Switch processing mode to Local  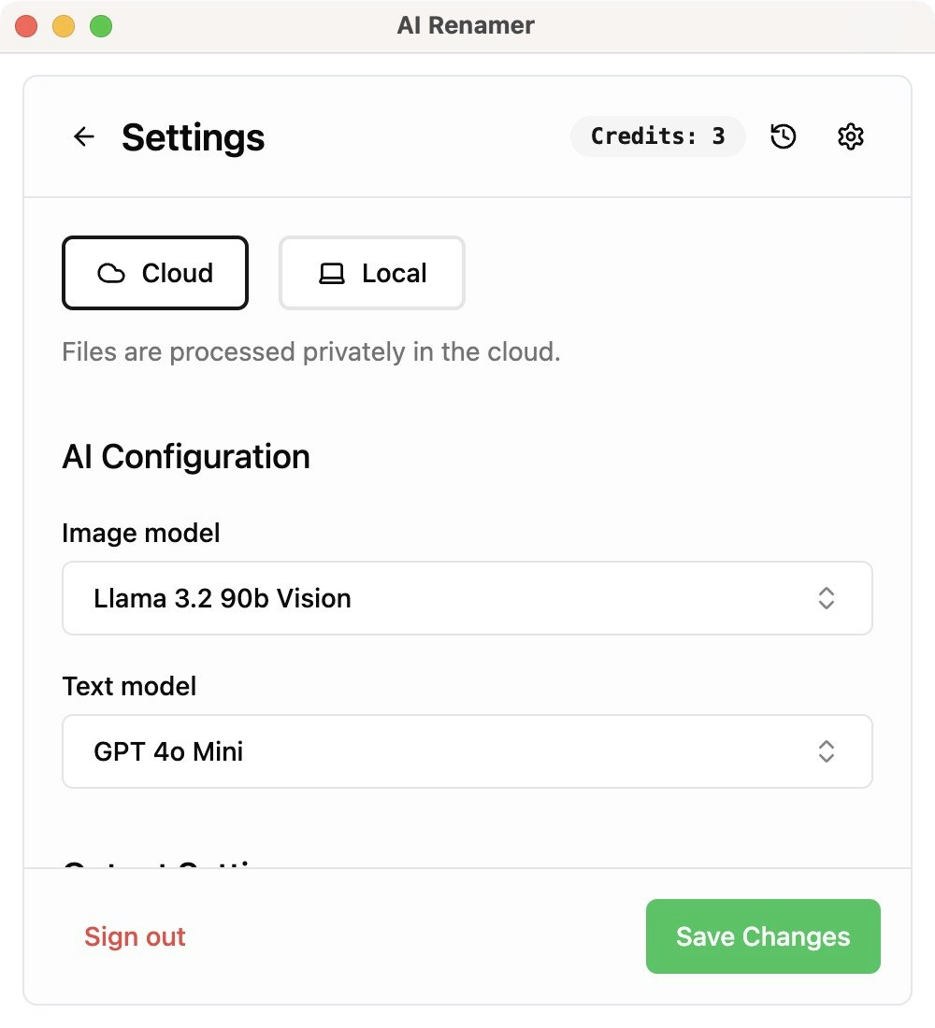click(372, 273)
